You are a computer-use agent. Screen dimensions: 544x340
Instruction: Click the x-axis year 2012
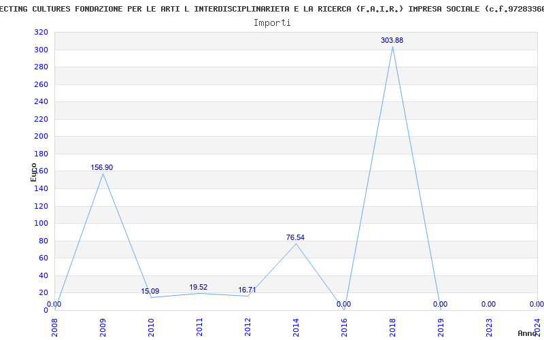[x=248, y=328]
